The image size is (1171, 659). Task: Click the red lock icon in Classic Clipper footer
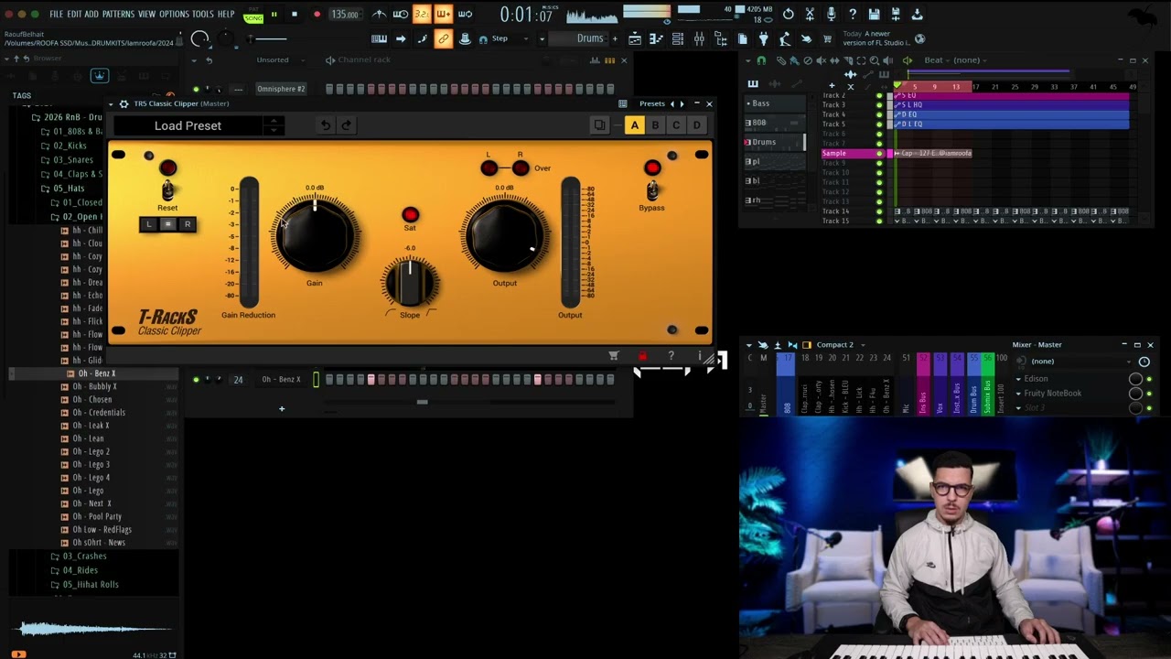642,355
